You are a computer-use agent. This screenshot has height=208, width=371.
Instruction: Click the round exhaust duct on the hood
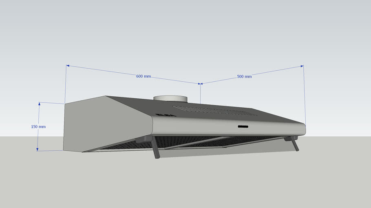coord(170,99)
